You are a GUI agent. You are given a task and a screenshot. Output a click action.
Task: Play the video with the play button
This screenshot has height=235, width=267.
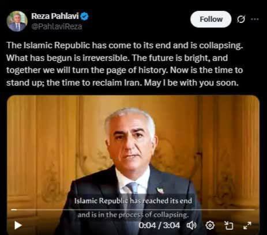pos(18,225)
